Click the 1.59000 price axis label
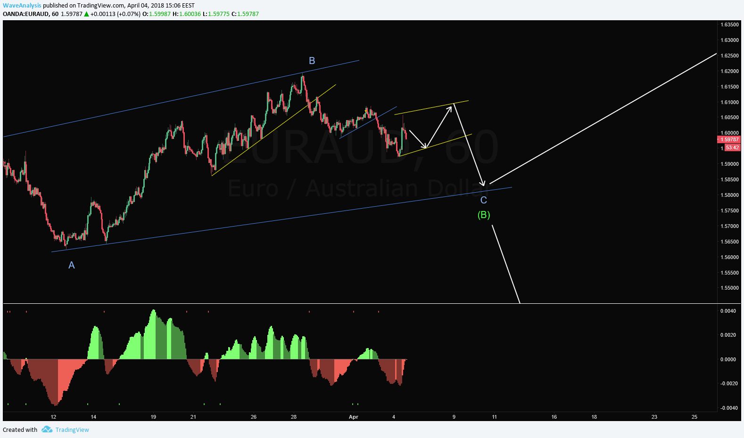 (x=729, y=164)
